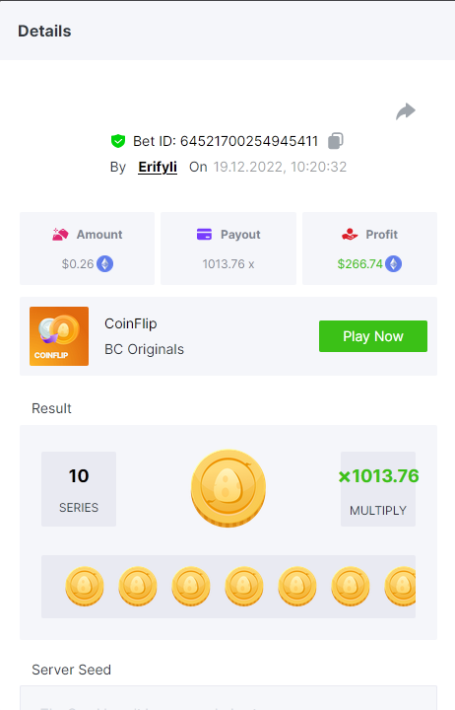Screen dimensions: 455x710
Task: Click the large gold result coin
Action: tap(228, 488)
